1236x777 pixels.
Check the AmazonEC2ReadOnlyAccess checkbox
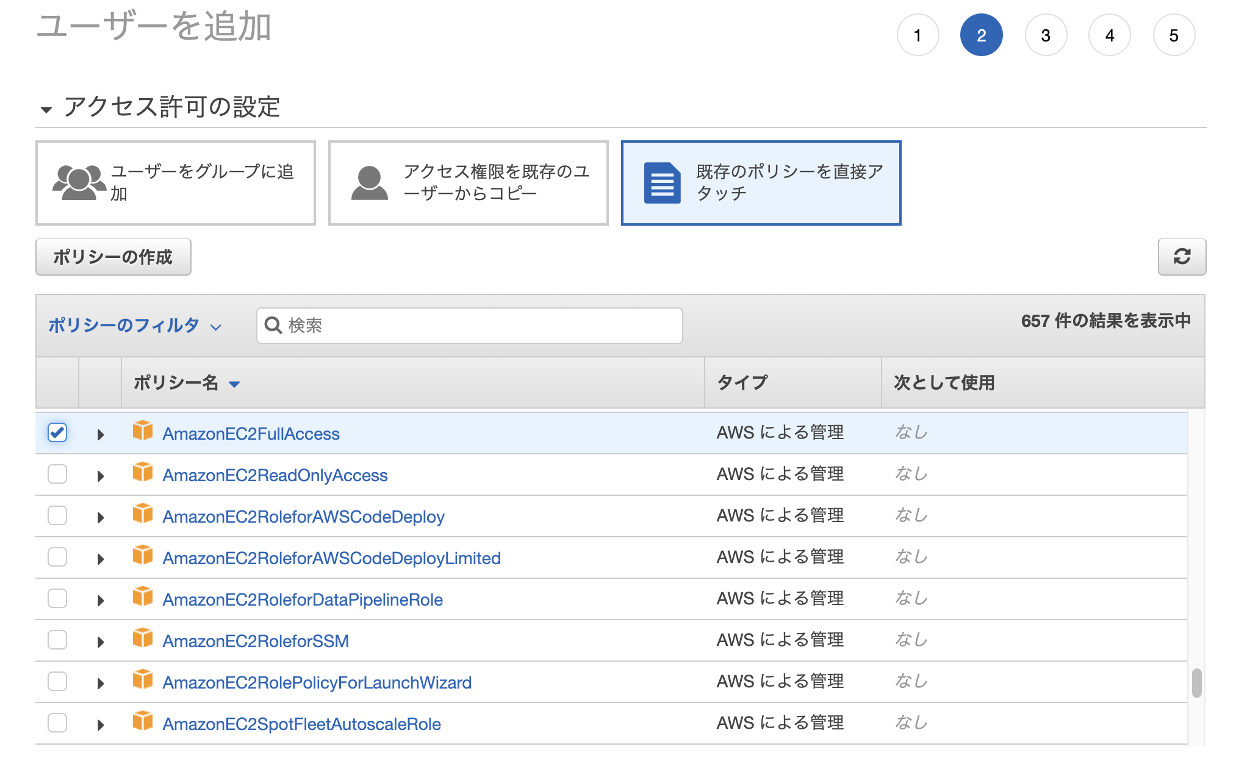[x=57, y=474]
